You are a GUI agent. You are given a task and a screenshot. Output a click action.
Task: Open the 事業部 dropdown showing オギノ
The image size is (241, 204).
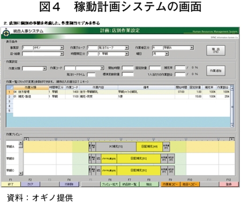coord(48,48)
